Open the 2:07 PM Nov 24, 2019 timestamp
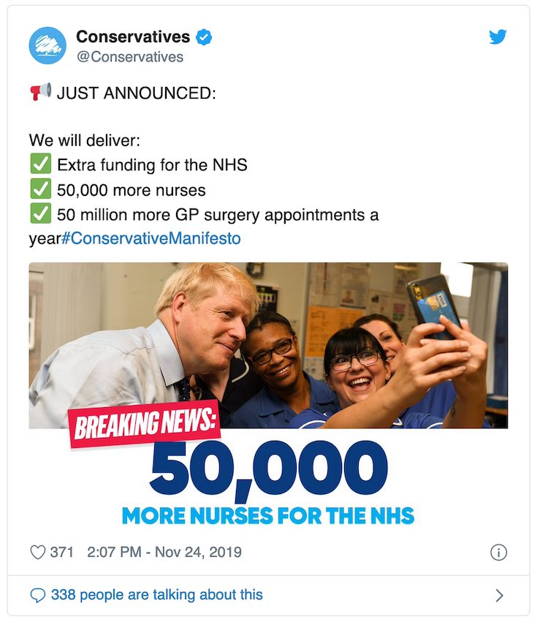This screenshot has height=622, width=537. coord(164,553)
